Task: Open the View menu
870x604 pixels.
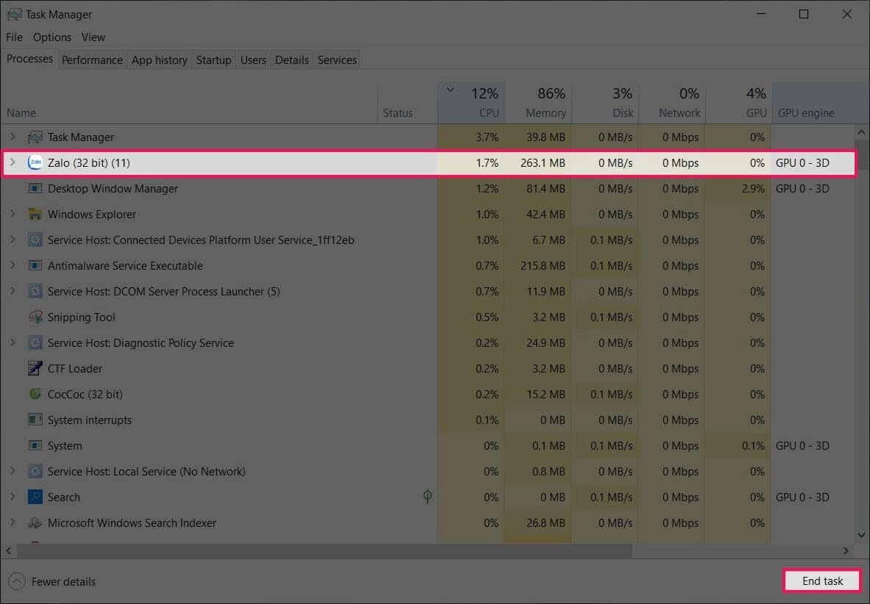Action: [93, 37]
